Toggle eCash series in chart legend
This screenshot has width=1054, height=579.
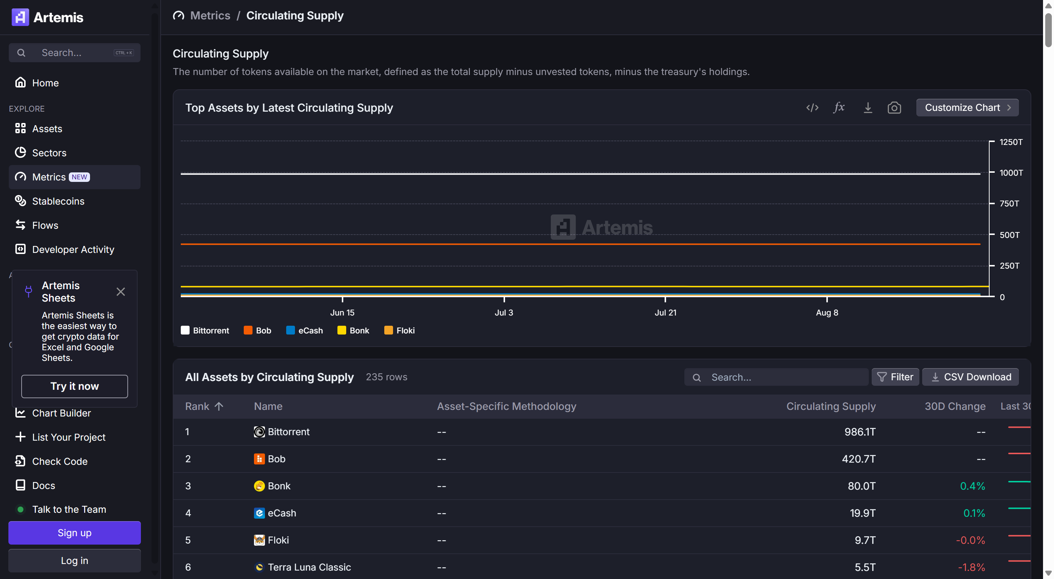tap(304, 330)
